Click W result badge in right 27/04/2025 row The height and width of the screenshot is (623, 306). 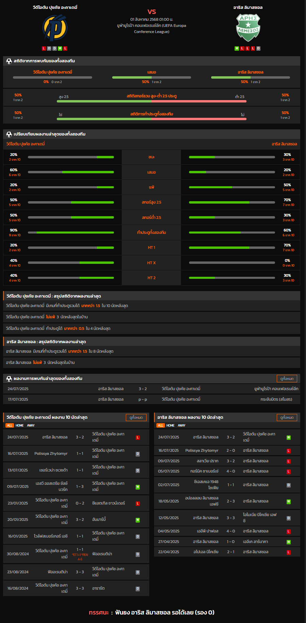point(289,542)
